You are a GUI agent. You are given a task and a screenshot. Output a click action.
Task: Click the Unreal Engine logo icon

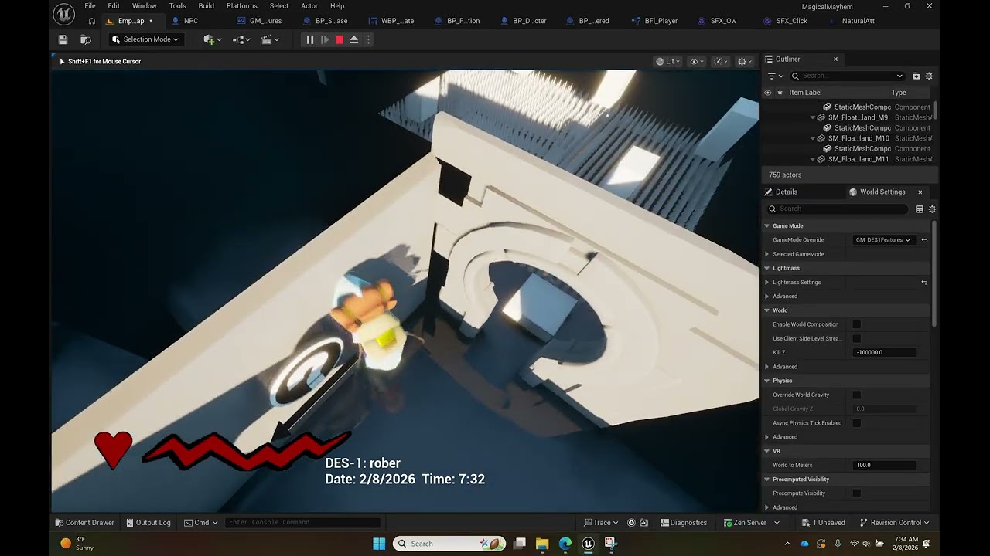pos(64,13)
